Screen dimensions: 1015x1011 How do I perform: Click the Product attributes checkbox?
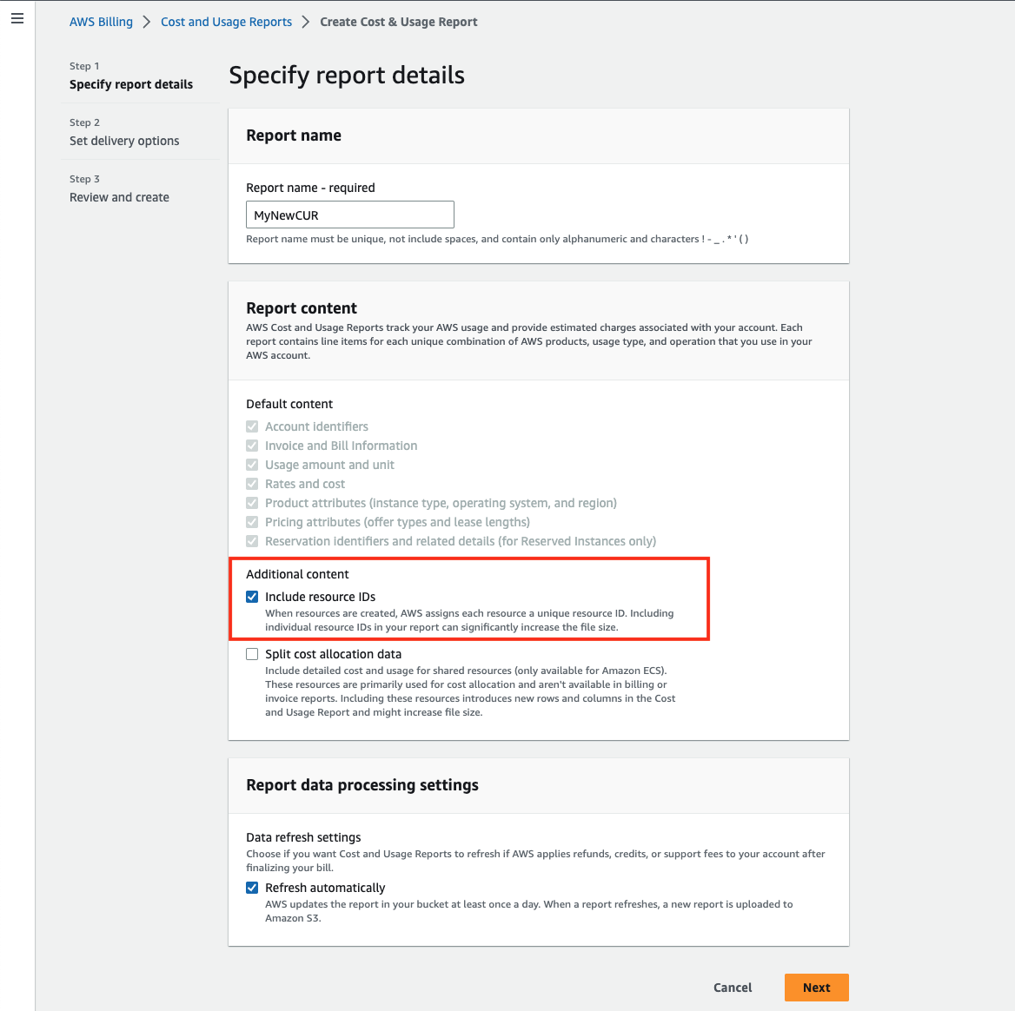pos(252,503)
